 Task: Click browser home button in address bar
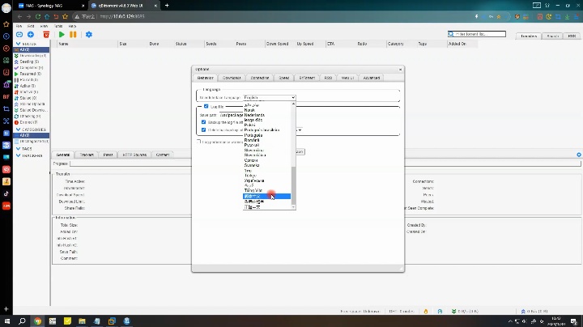tap(47, 17)
